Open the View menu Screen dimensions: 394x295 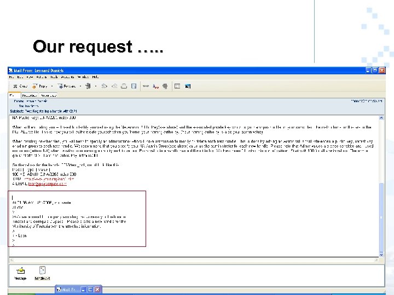click(30, 77)
